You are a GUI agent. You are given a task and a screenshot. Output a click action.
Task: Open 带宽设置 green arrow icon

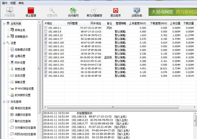click(x=12, y=69)
